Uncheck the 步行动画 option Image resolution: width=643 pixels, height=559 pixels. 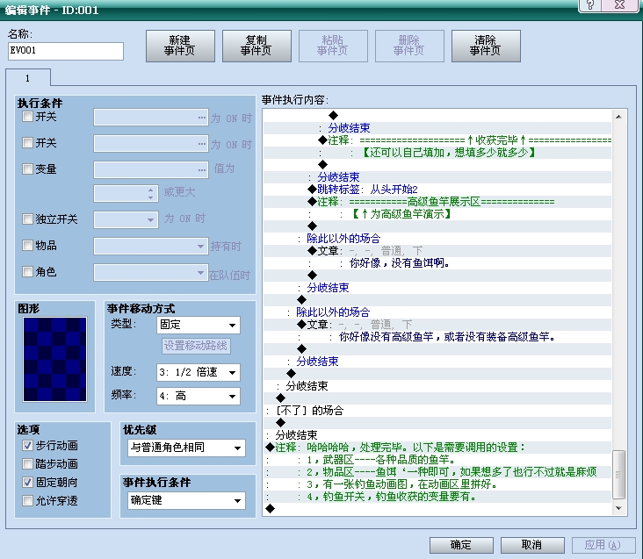[x=27, y=446]
